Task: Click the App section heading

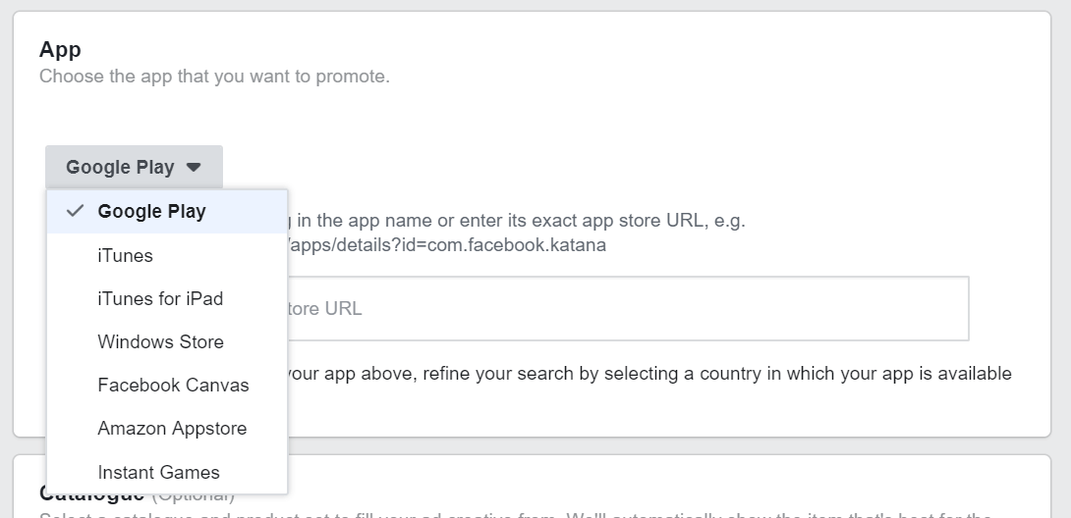Action: click(x=60, y=49)
